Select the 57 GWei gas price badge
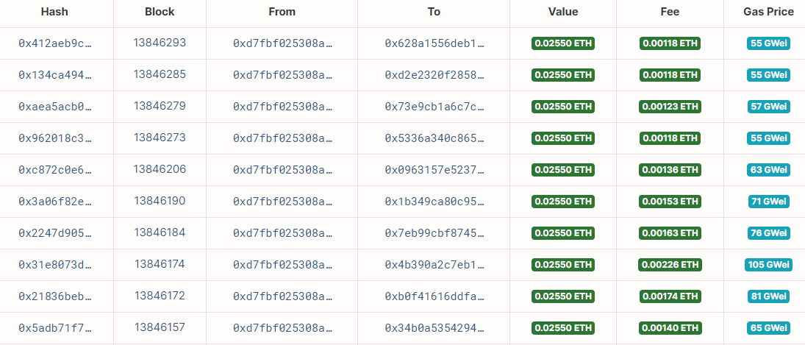 (x=768, y=107)
